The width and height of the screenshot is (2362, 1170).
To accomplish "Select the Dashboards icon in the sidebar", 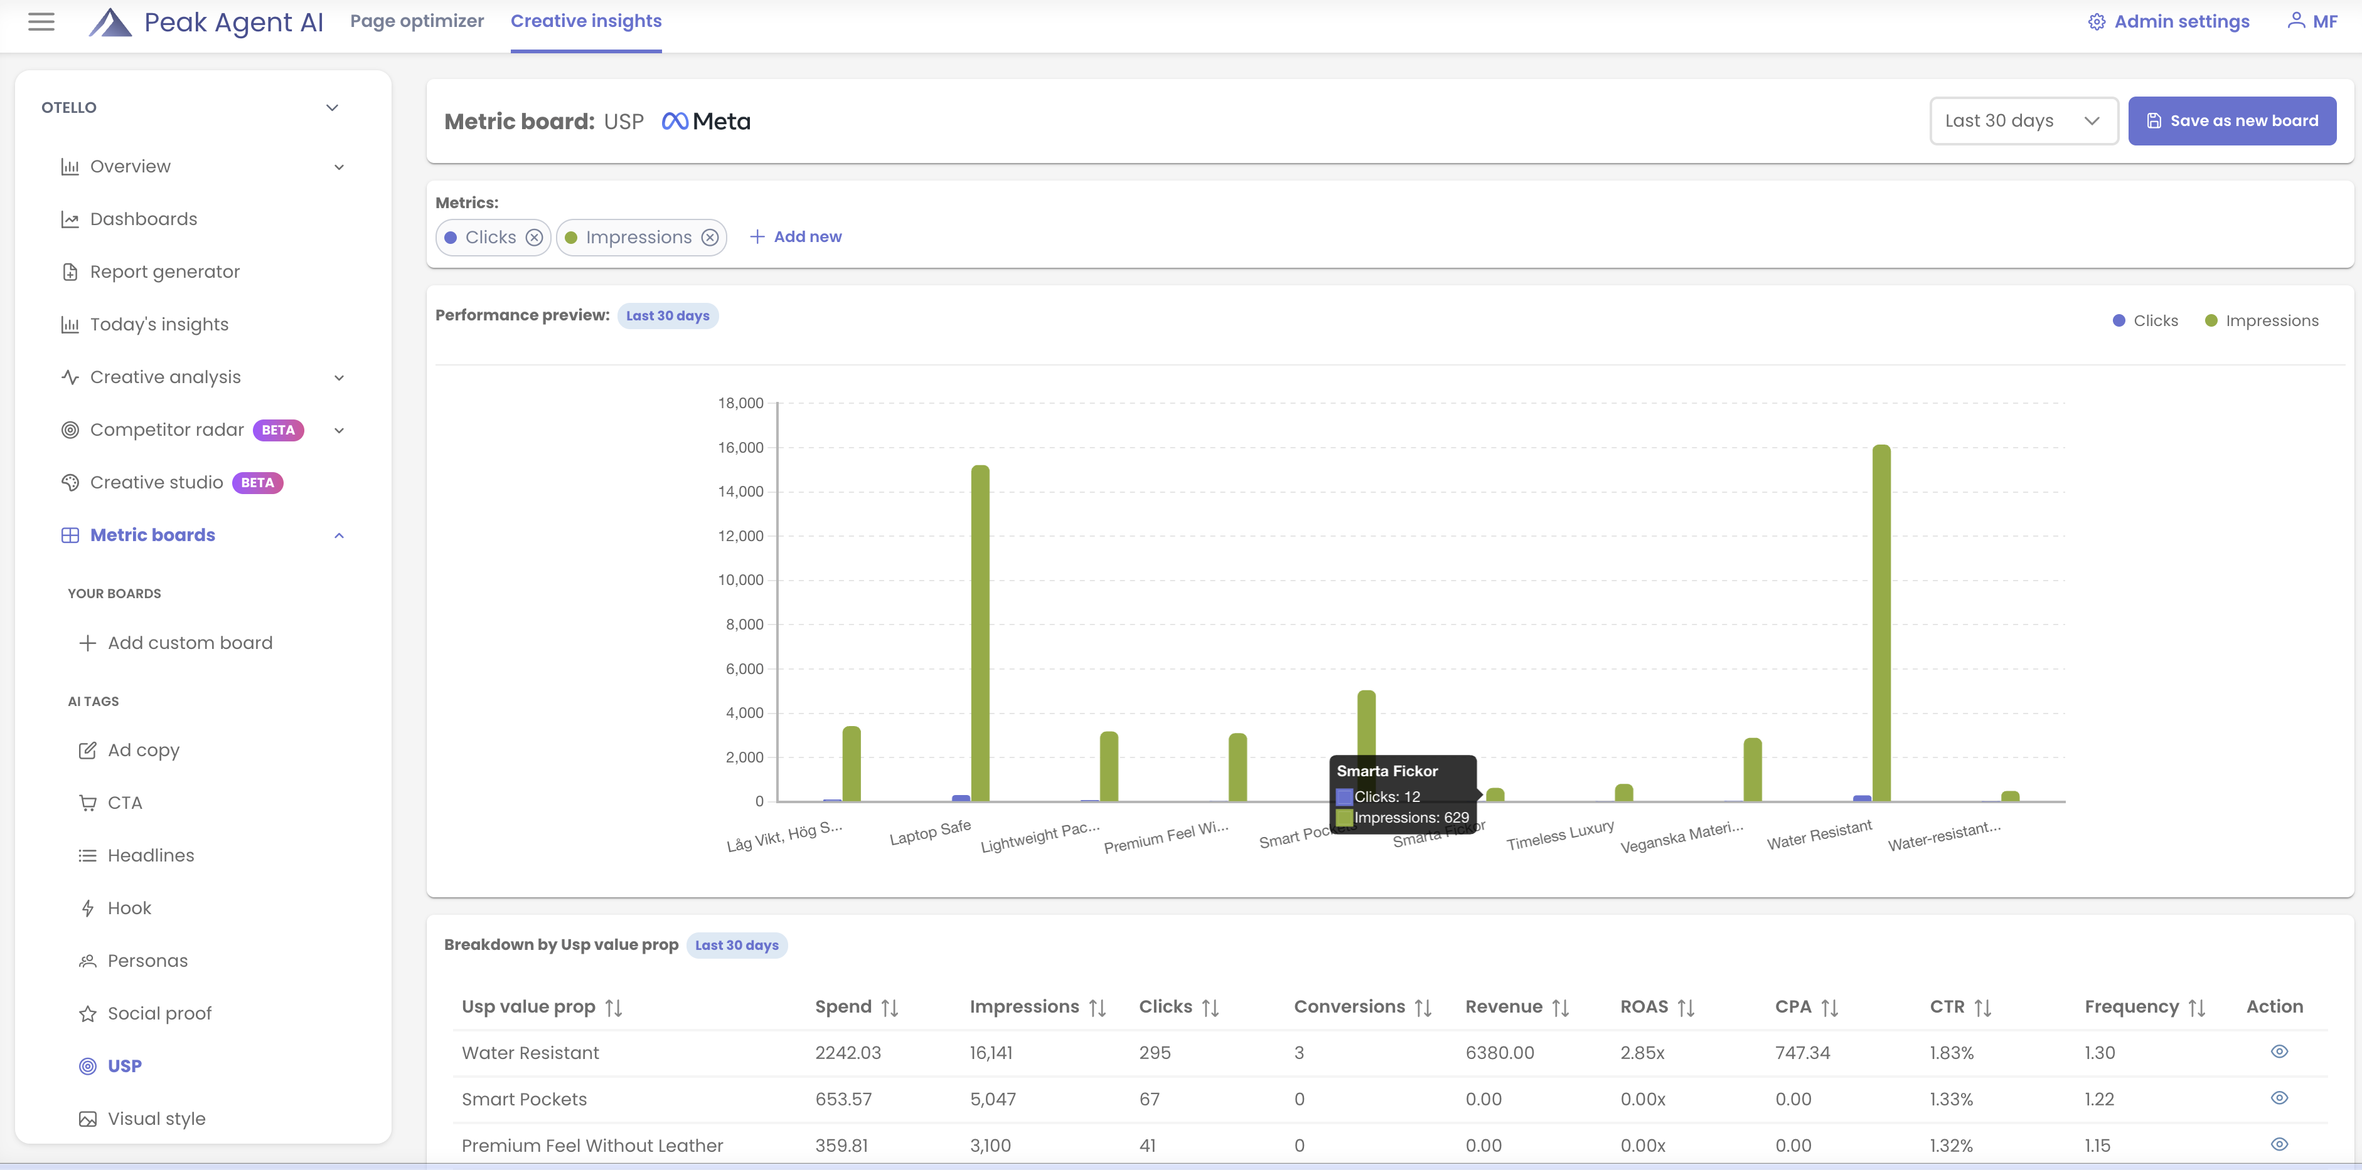I will (x=72, y=219).
